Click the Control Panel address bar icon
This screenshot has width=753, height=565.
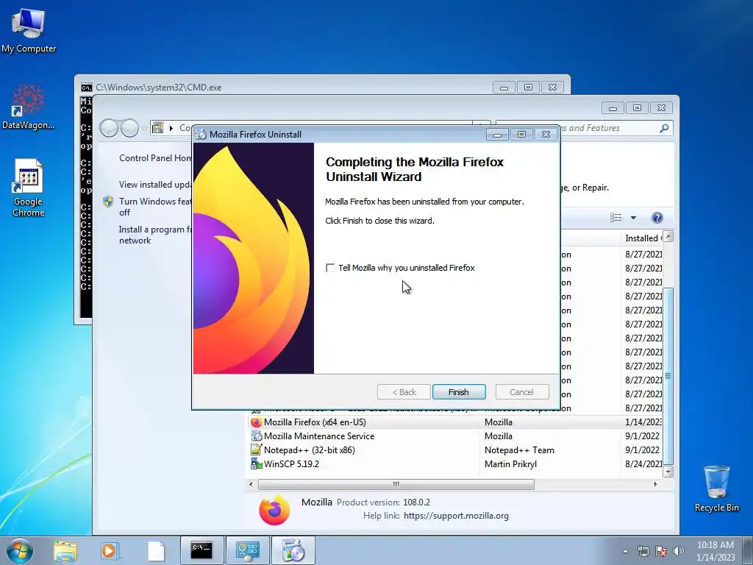click(157, 128)
